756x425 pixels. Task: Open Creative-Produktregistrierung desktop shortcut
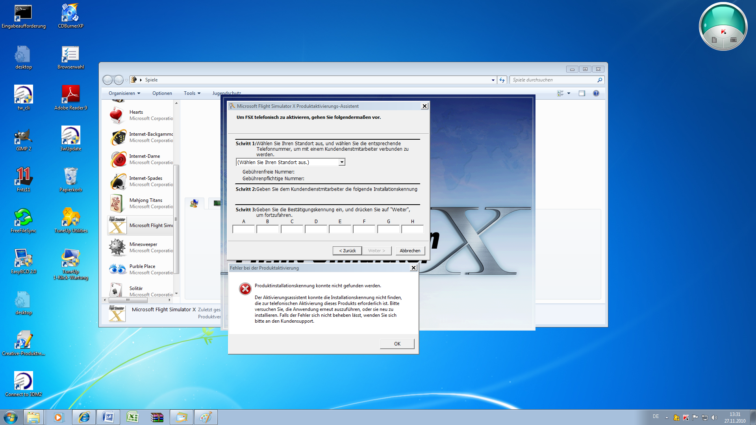click(23, 344)
